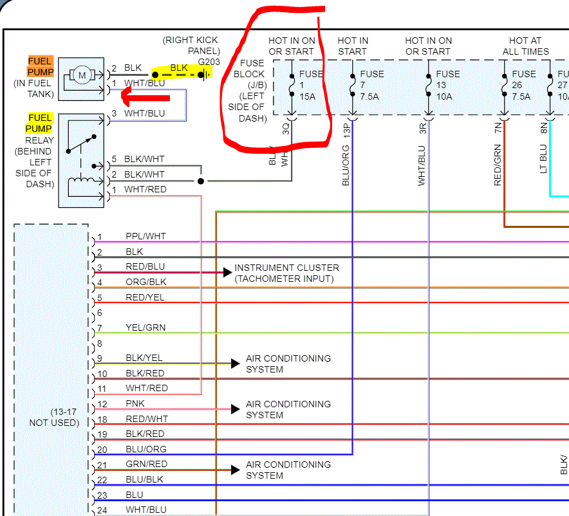Click the arrowhead on the PNK wire

(x=235, y=409)
